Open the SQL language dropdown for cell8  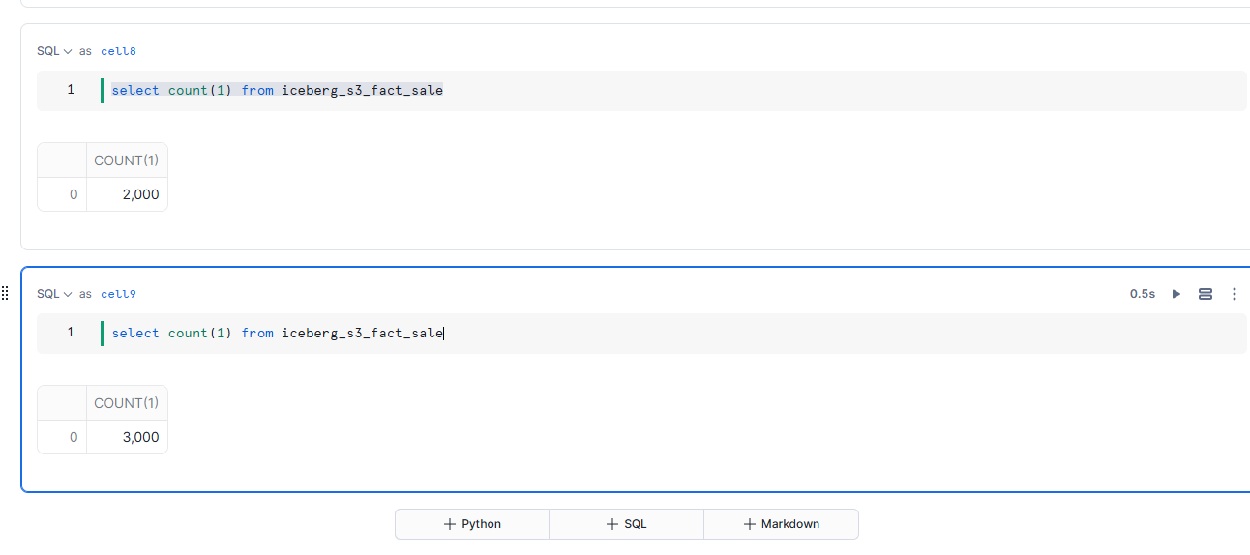tap(54, 51)
